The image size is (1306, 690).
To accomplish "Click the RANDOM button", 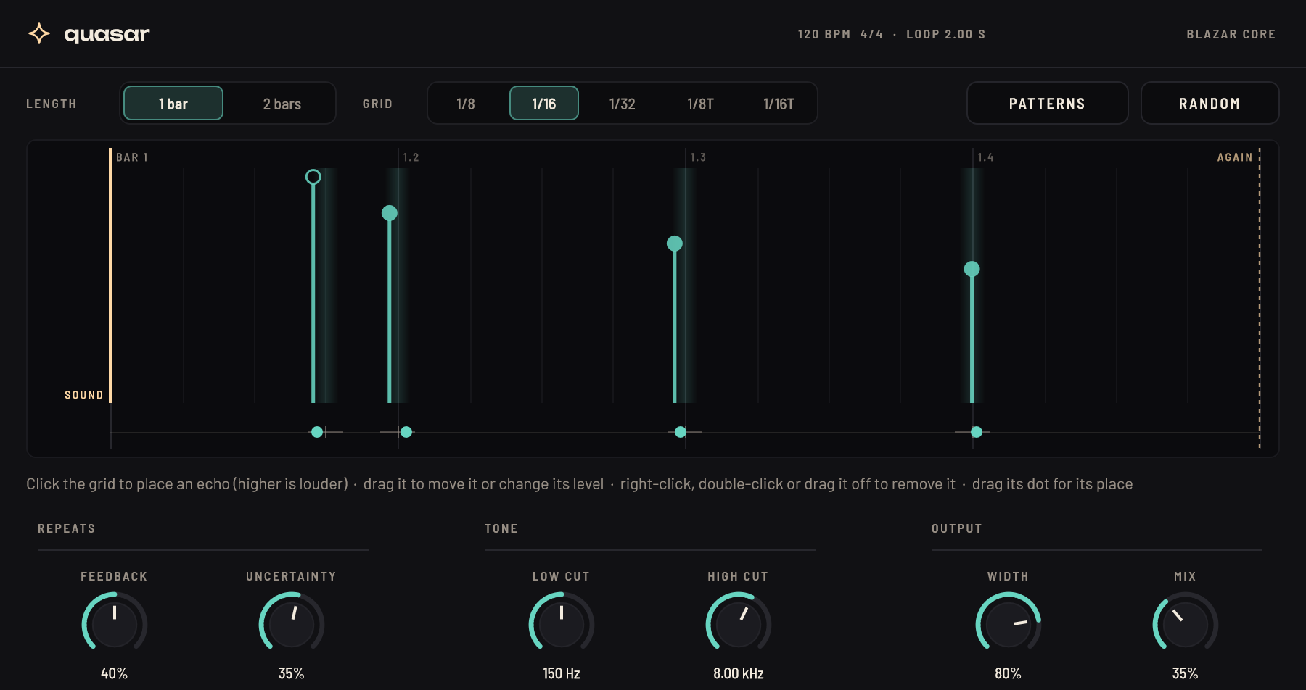I will [x=1210, y=103].
